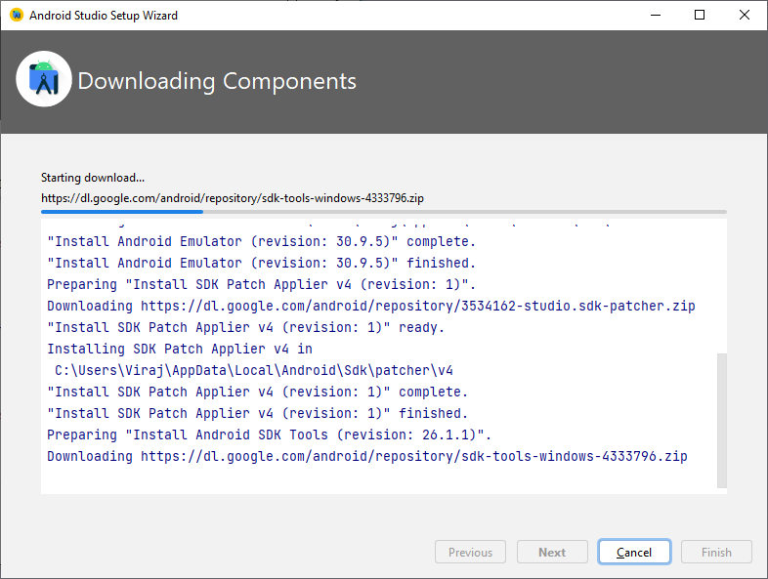Click the Android Studio logo in the header
The height and width of the screenshot is (579, 768).
pyautogui.click(x=44, y=79)
